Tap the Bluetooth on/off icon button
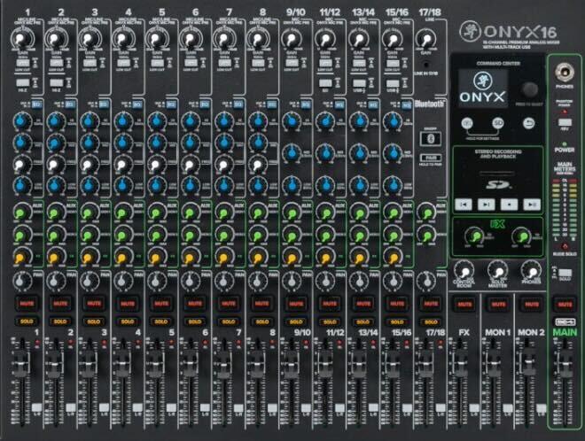Image resolution: width=585 pixels, height=441 pixels. (430, 139)
